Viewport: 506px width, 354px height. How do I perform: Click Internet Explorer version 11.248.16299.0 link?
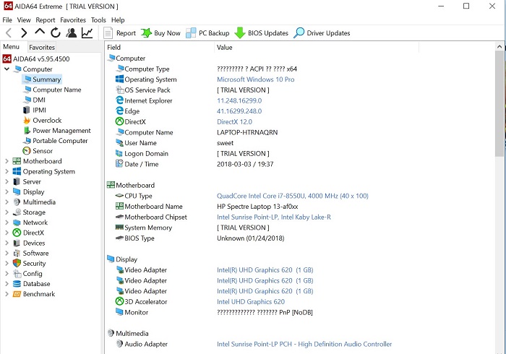[239, 100]
